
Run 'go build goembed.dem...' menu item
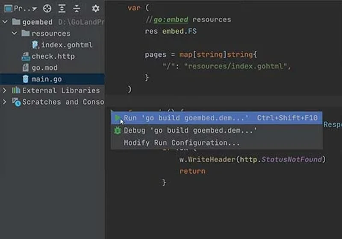tap(217, 118)
